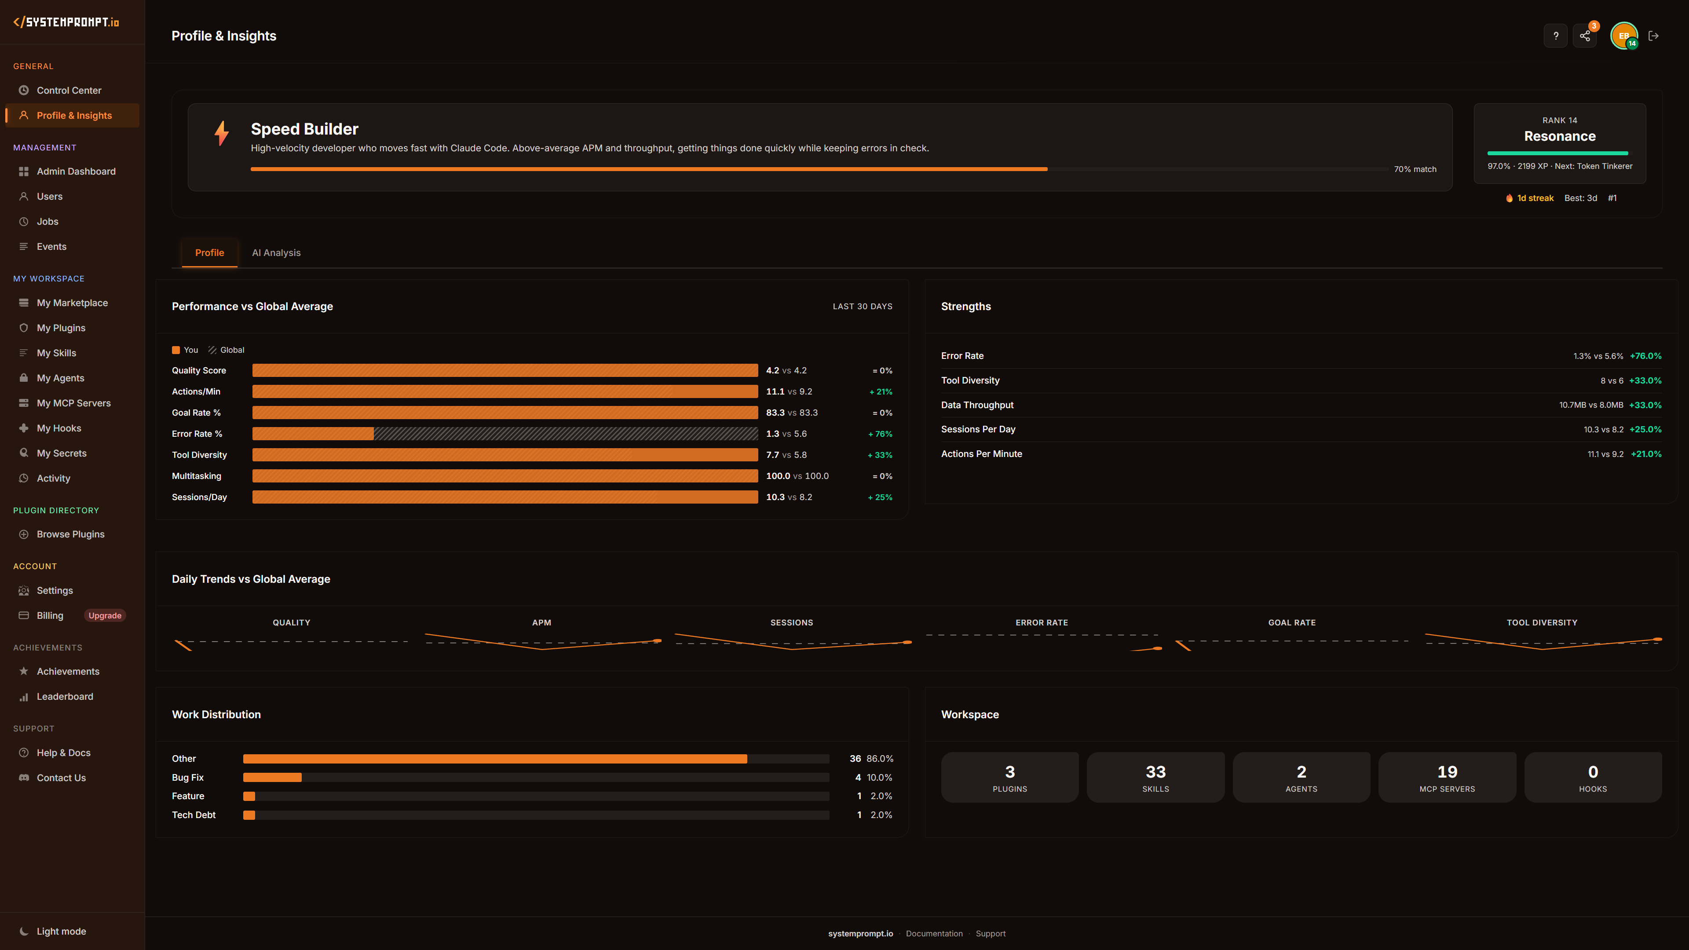Open the share icon with notification badge 3
This screenshot has width=1689, height=950.
click(1585, 35)
